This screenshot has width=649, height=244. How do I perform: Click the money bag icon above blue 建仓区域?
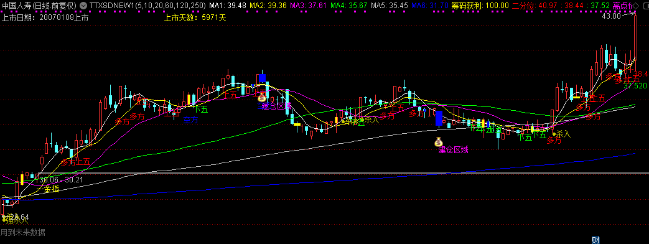pos(261,97)
